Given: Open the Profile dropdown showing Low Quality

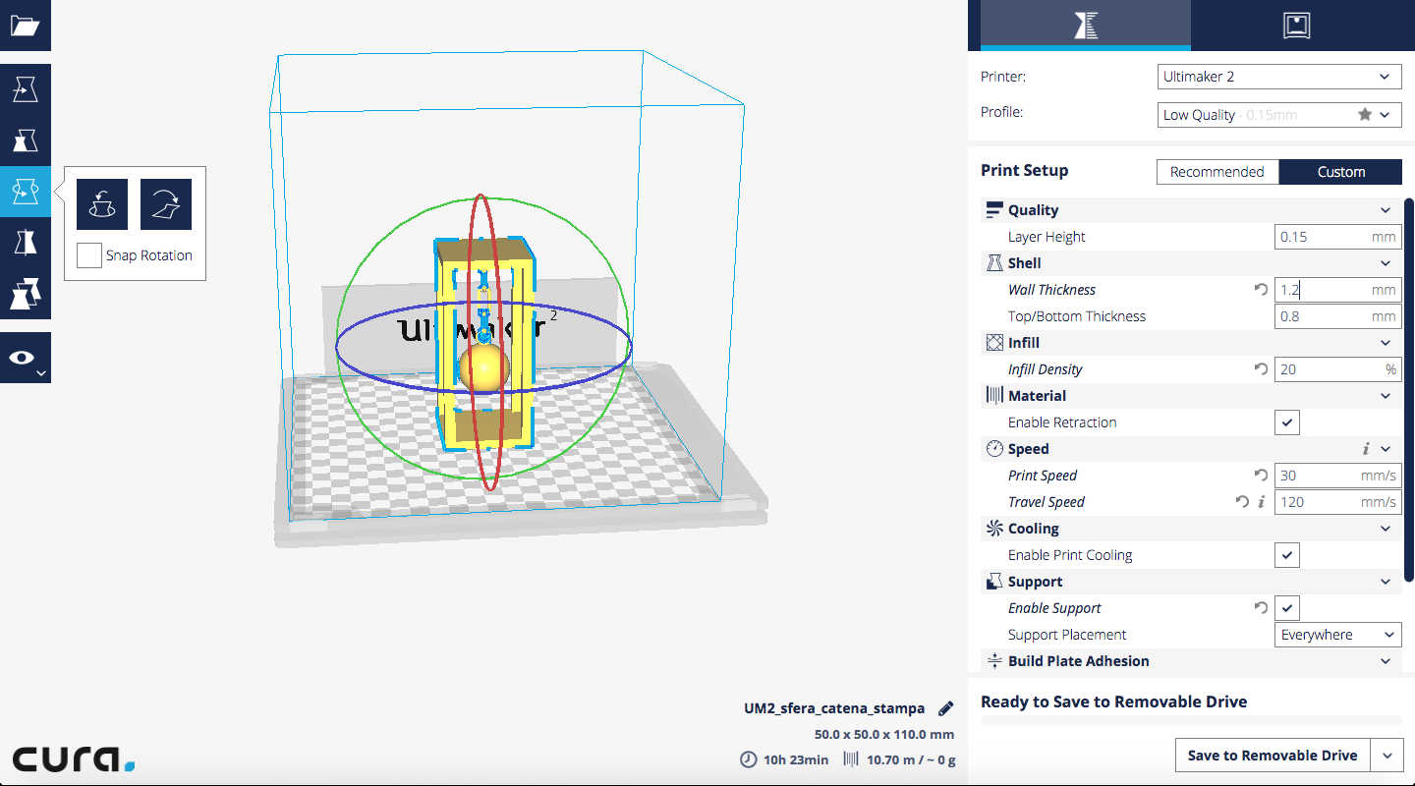Looking at the screenshot, I should click(1278, 115).
